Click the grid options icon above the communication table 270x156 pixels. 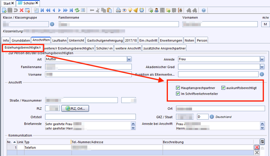tap(262, 142)
